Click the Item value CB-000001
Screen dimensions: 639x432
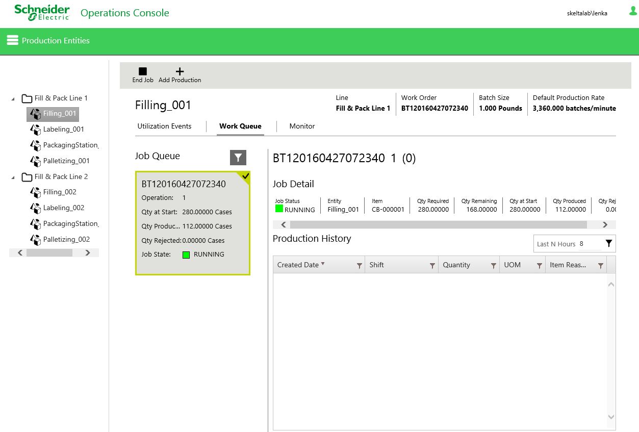click(388, 210)
